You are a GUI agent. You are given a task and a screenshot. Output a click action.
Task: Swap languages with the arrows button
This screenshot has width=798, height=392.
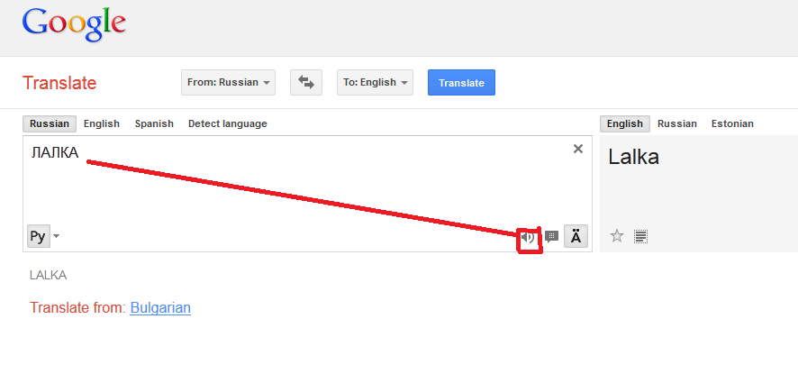(x=306, y=83)
